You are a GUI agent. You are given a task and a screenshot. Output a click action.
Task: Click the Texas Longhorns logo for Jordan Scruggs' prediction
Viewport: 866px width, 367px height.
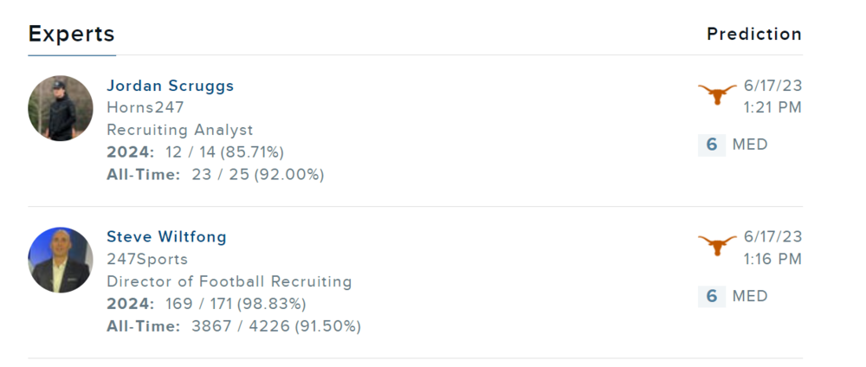coord(717,93)
